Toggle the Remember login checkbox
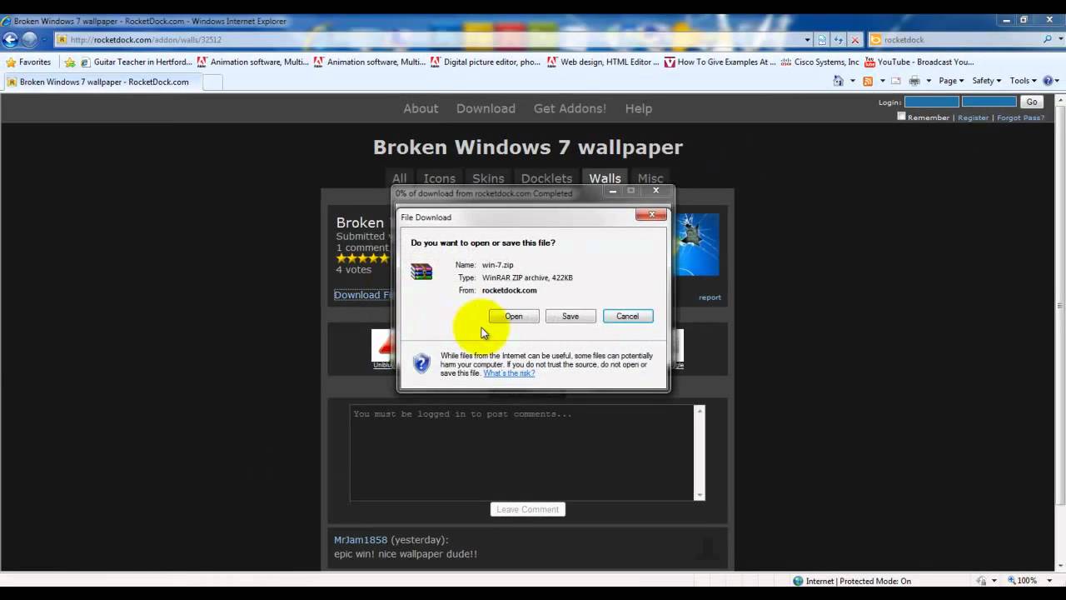The width and height of the screenshot is (1066, 600). point(901,117)
